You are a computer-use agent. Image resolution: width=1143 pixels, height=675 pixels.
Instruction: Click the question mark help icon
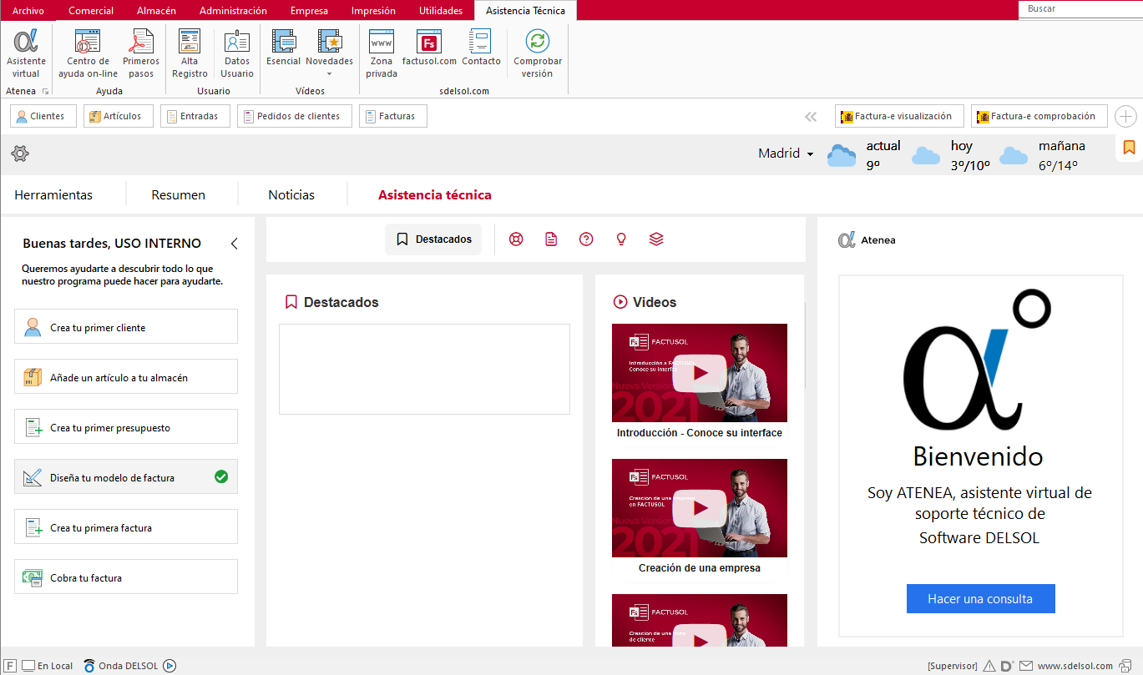click(586, 239)
